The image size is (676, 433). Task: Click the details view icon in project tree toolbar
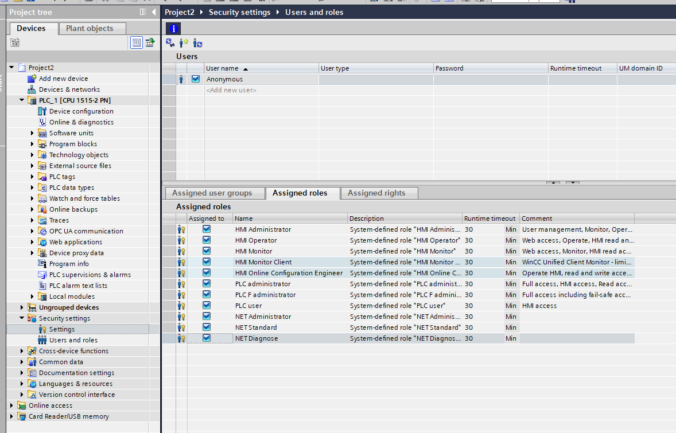136,42
